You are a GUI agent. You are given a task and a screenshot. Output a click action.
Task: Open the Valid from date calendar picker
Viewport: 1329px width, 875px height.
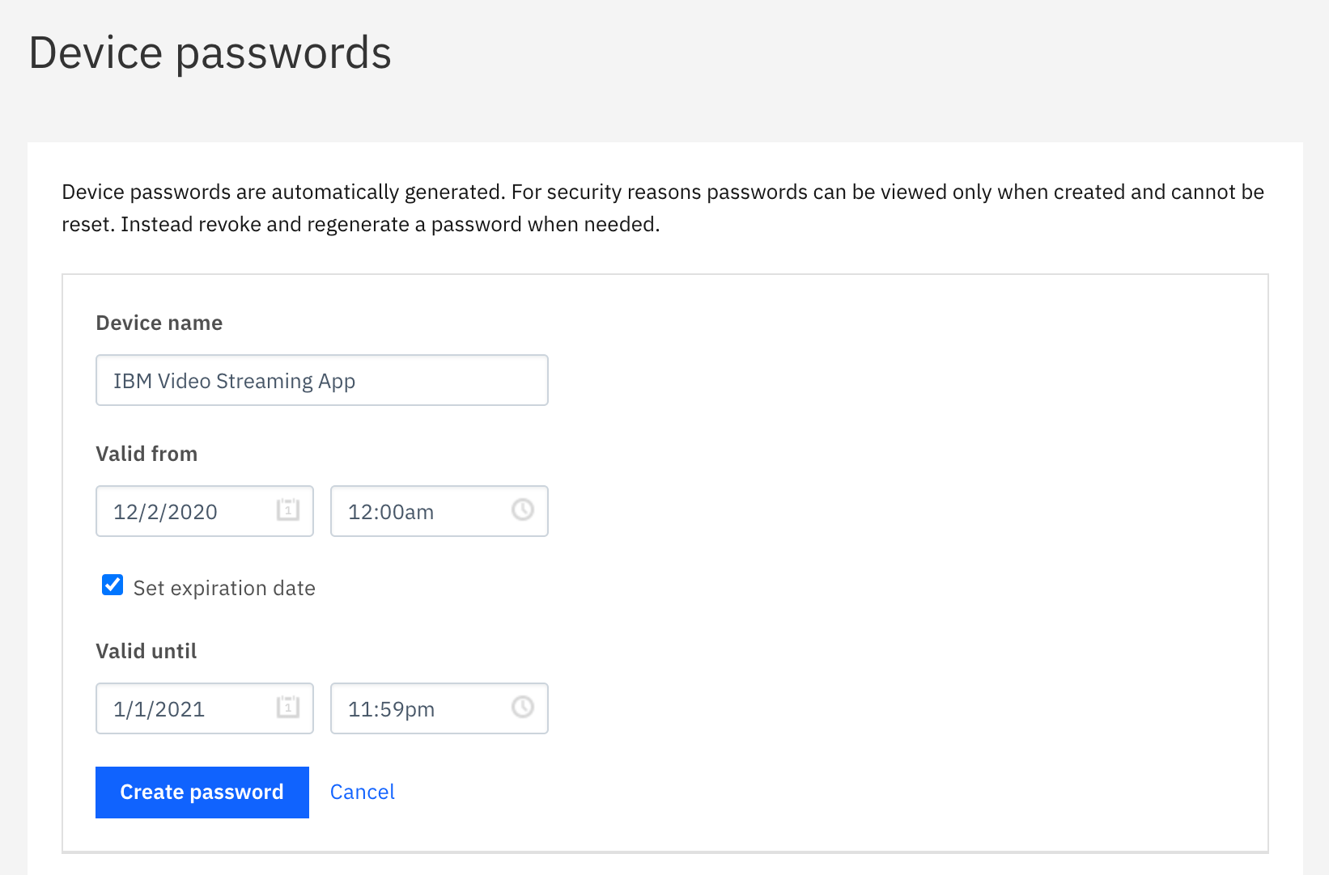(288, 510)
